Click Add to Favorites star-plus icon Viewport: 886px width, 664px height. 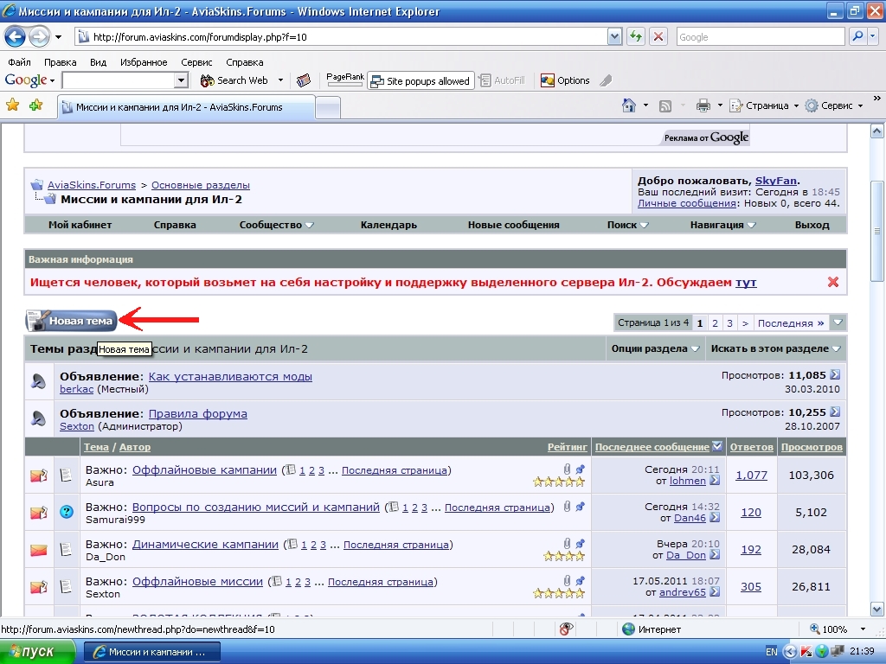pos(36,105)
